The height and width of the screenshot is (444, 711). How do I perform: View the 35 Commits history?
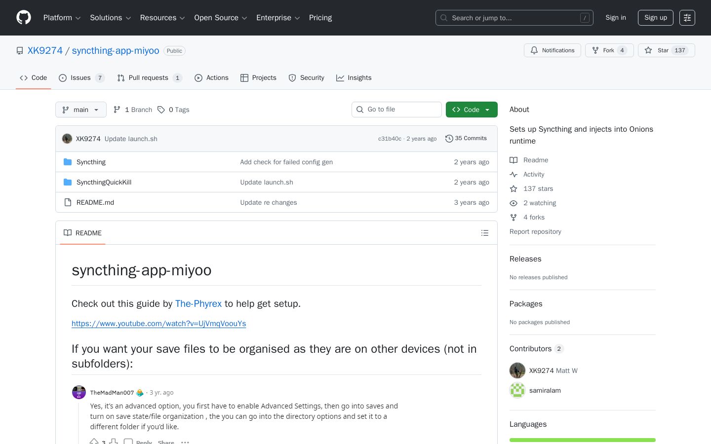pyautogui.click(x=466, y=139)
